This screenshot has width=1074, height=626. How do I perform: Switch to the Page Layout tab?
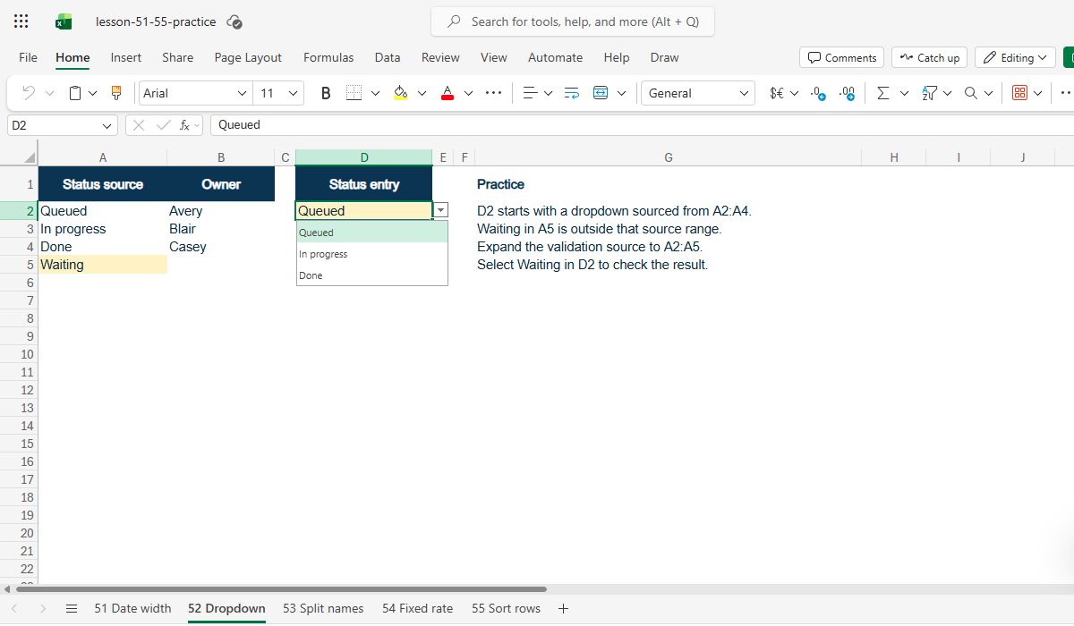[x=248, y=57]
